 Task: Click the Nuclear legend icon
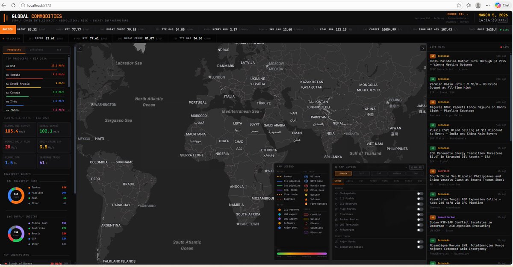[306, 195]
